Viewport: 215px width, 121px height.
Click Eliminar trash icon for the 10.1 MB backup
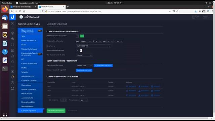click(x=152, y=95)
